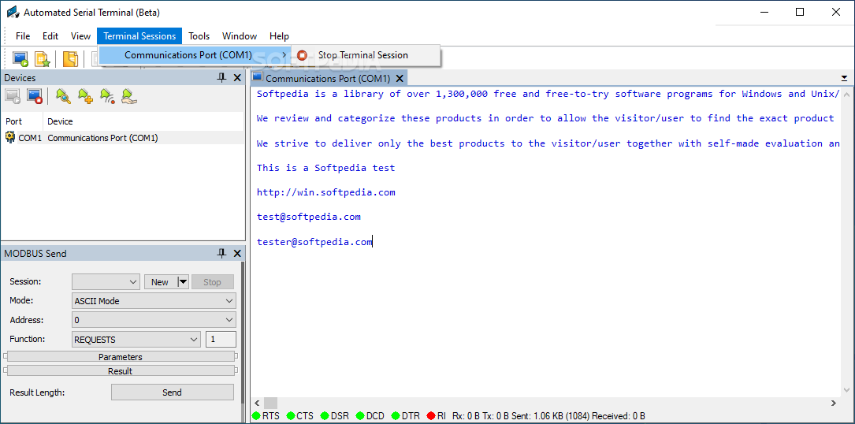Open the Terminal Sessions menu
Screen dimensions: 855x424
pos(139,36)
